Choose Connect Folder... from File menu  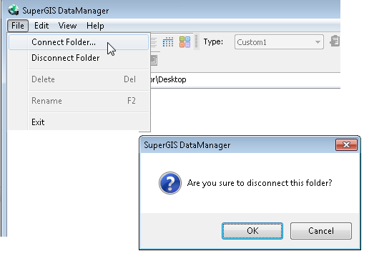click(79, 42)
